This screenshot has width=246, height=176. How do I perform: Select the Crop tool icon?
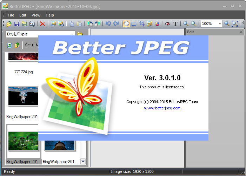pos(142,24)
